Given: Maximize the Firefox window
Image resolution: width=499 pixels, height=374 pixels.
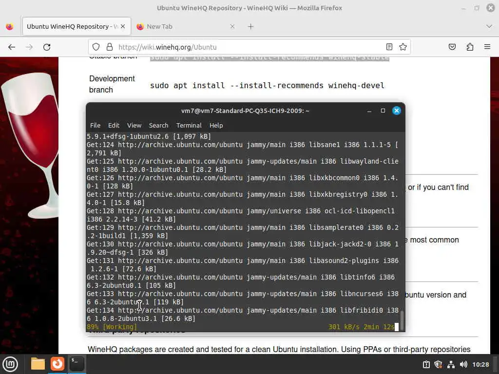Looking at the screenshot, I should pyautogui.click(x=477, y=8).
